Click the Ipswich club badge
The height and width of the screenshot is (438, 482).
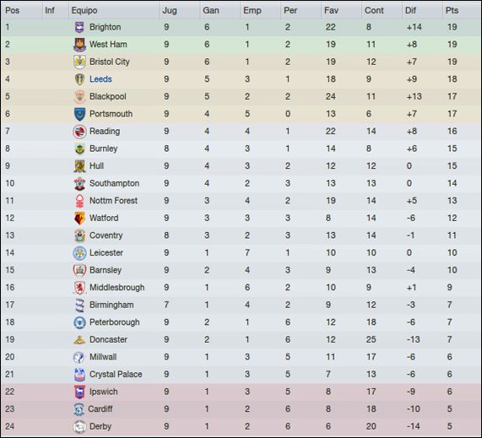pos(79,392)
